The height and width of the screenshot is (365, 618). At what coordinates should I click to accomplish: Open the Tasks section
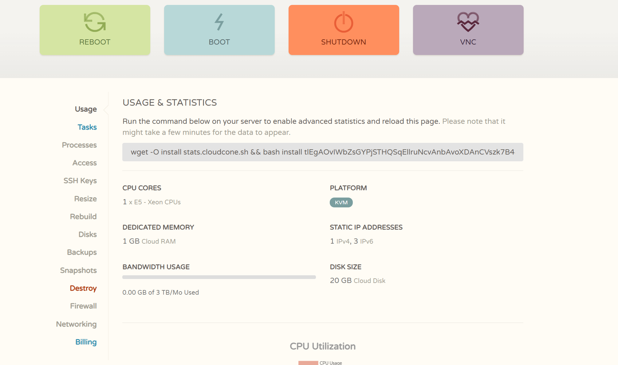(87, 127)
